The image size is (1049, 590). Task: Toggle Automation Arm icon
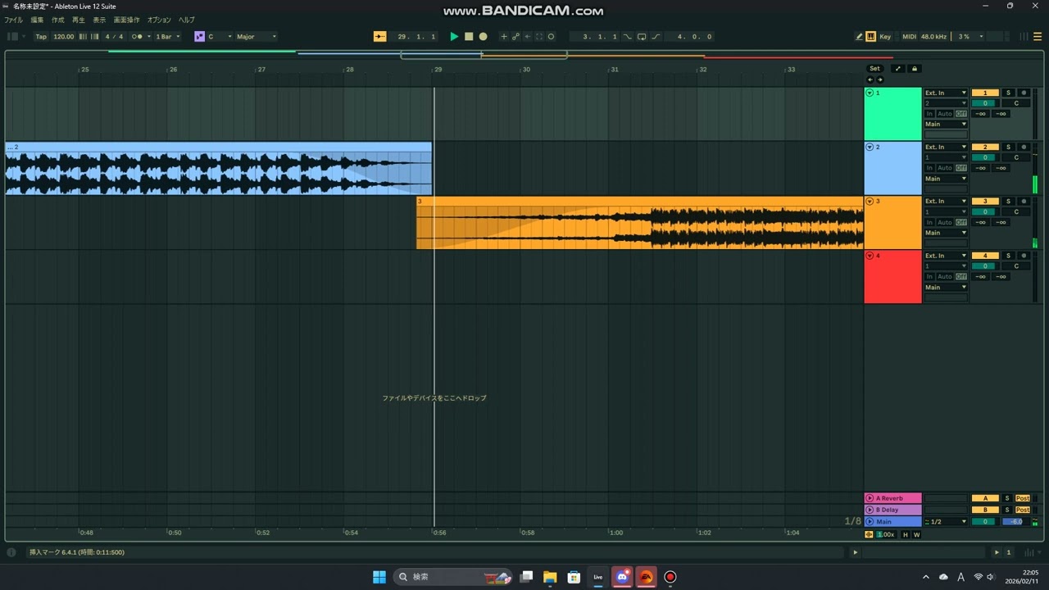(x=515, y=37)
